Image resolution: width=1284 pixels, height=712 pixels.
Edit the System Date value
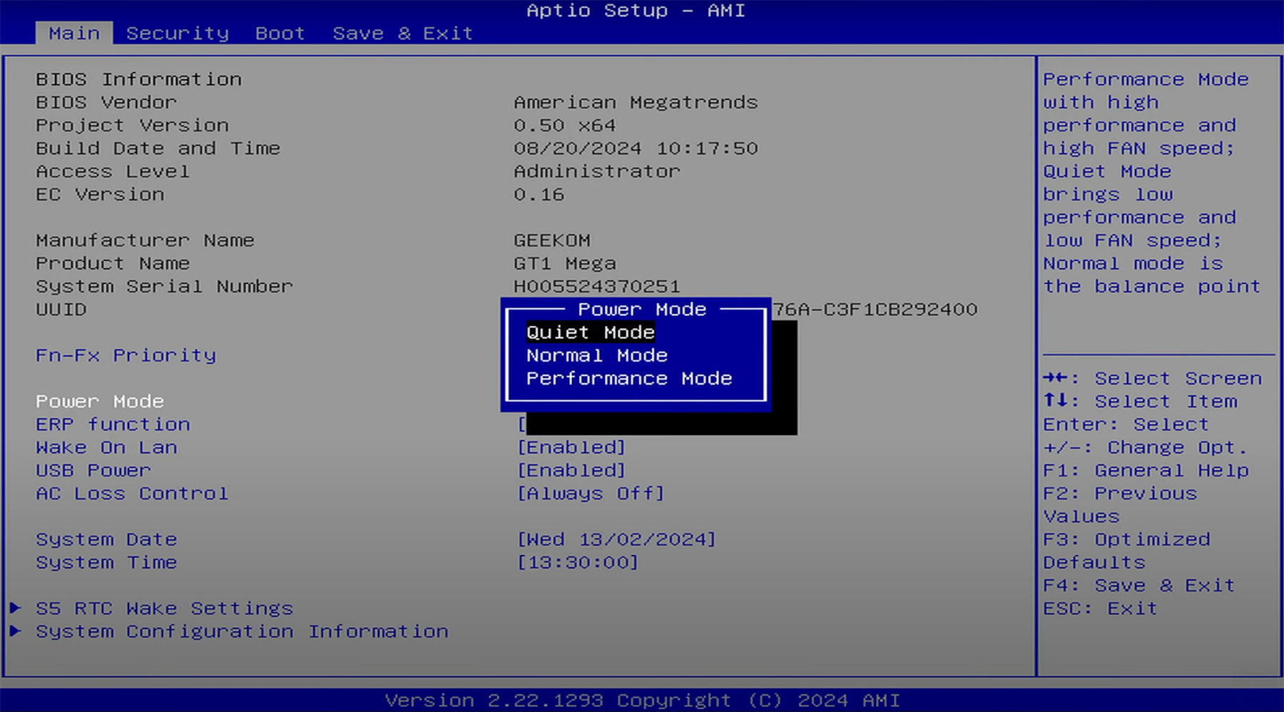pyautogui.click(x=616, y=539)
